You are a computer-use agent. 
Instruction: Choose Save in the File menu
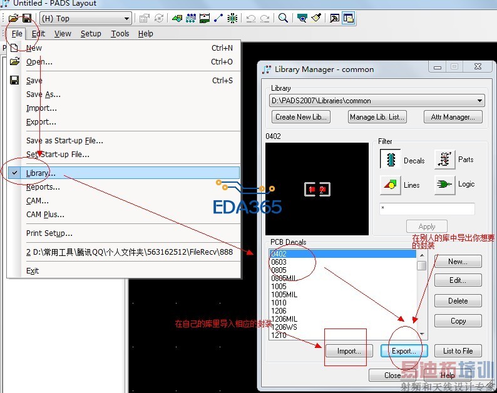click(123, 81)
